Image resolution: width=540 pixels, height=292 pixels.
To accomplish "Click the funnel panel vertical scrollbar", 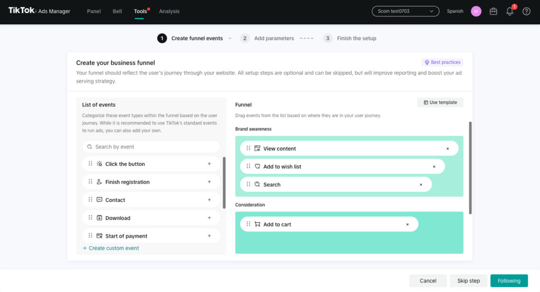I will coord(470,168).
